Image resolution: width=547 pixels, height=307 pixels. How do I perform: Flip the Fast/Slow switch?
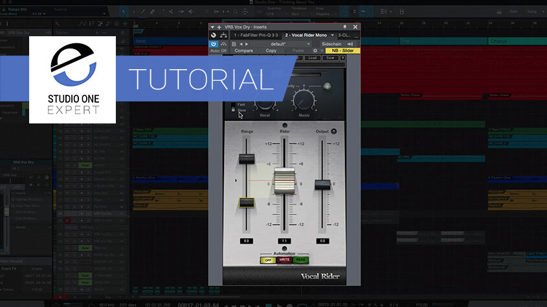click(234, 107)
